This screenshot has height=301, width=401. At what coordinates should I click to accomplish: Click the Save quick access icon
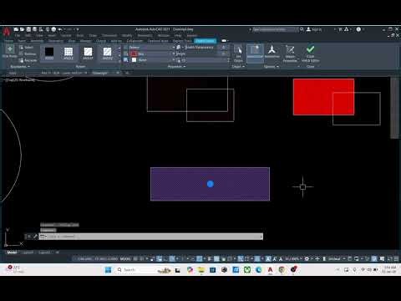[x=28, y=29]
